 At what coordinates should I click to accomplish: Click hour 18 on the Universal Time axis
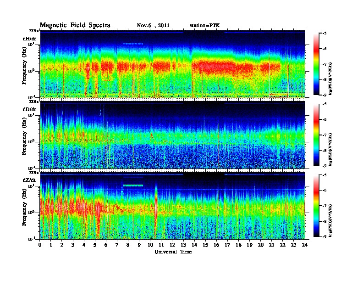tap(239, 245)
